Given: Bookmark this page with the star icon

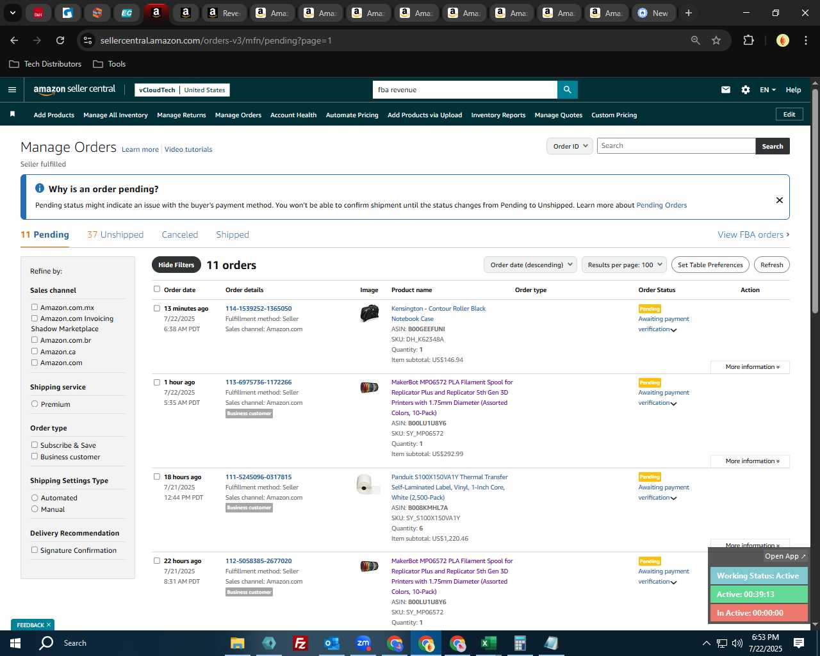Looking at the screenshot, I should [x=716, y=40].
